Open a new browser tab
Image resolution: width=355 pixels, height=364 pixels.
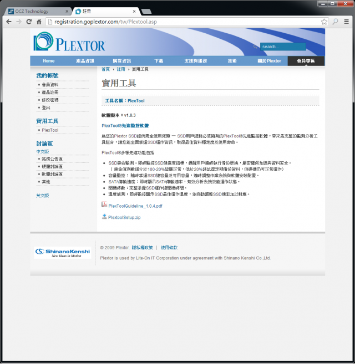tap(146, 11)
